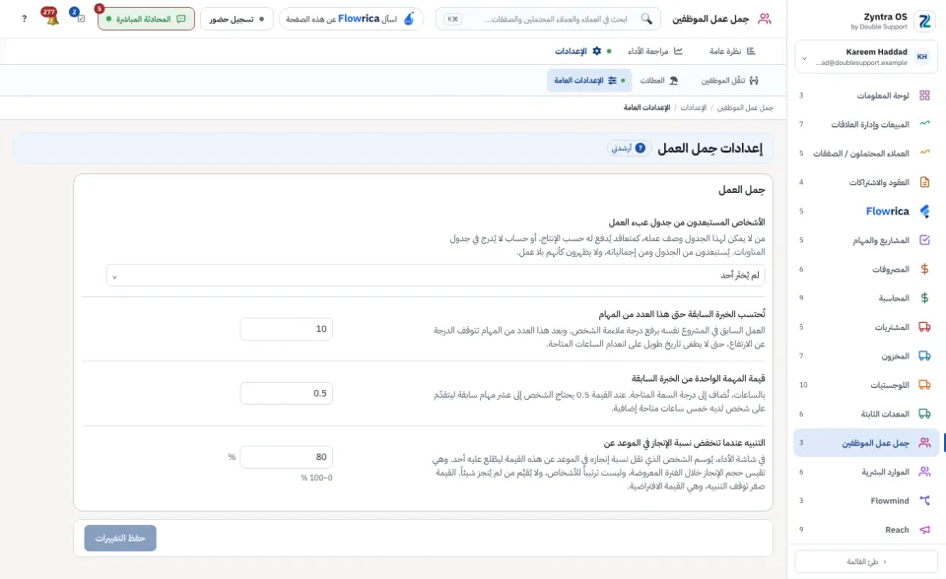Click the leads and deals icon
The height and width of the screenshot is (579, 946).
[x=924, y=153]
